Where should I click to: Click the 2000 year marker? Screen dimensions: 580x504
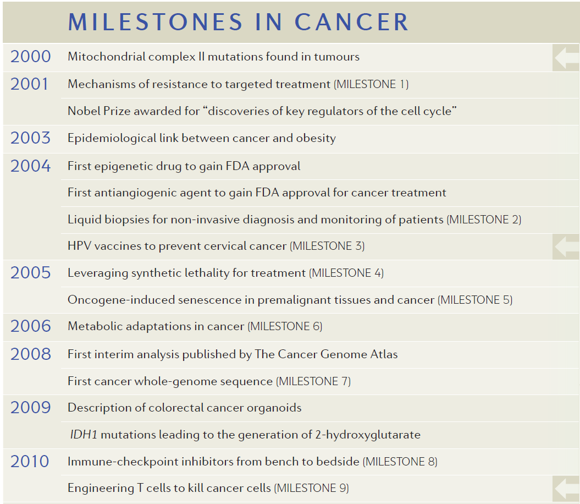click(30, 57)
